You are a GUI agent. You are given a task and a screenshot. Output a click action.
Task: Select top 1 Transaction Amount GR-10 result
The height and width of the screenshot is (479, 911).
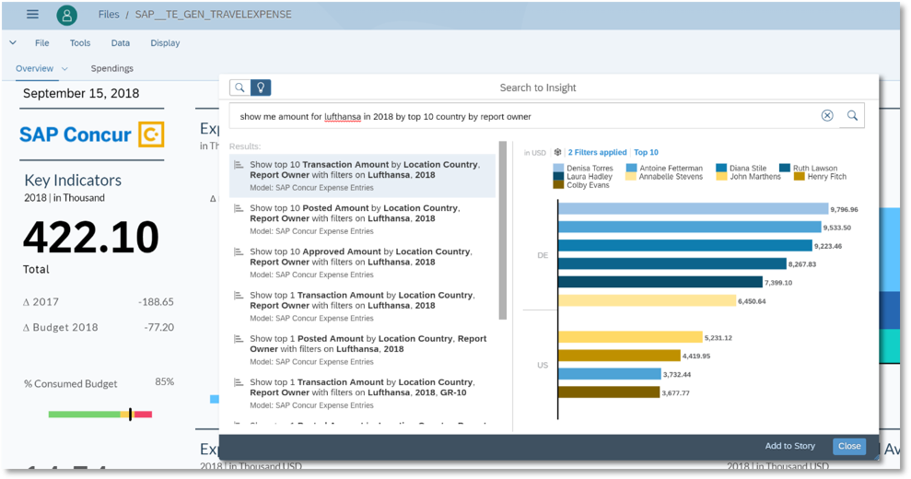363,393
